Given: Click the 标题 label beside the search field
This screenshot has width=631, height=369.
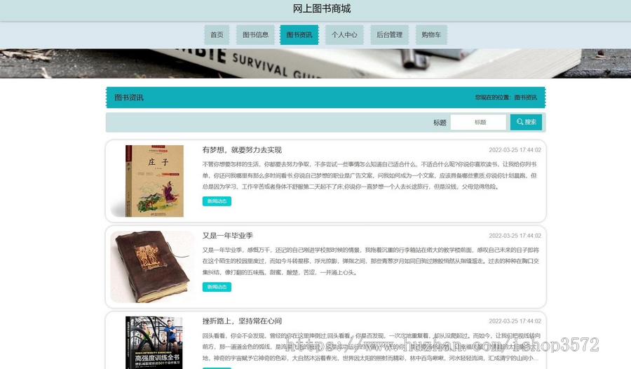Looking at the screenshot, I should click(x=440, y=123).
